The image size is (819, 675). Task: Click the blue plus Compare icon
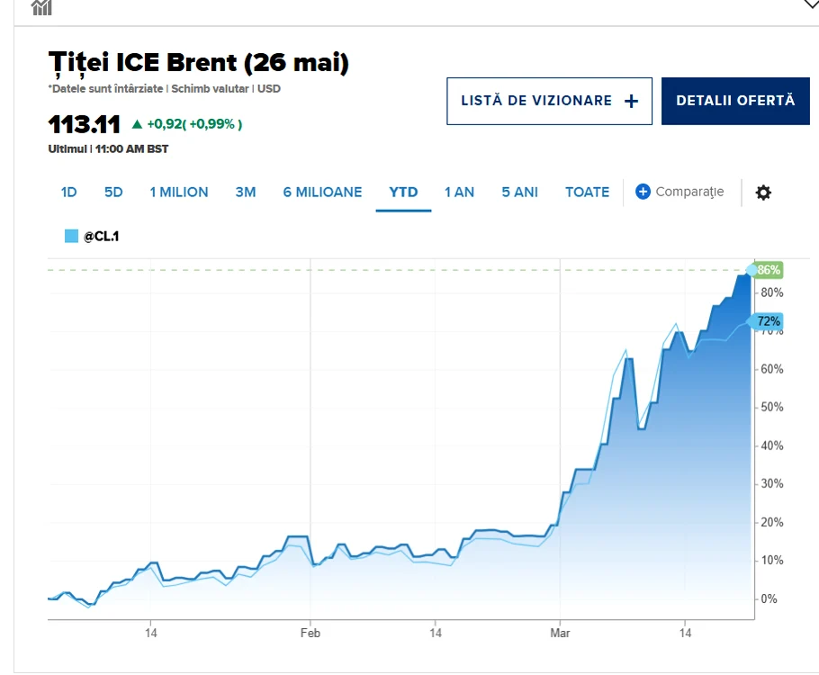click(x=643, y=192)
